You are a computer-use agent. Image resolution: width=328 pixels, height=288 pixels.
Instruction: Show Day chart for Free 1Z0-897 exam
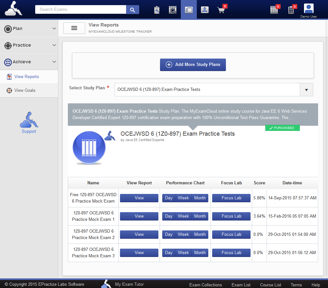pyautogui.click(x=169, y=198)
